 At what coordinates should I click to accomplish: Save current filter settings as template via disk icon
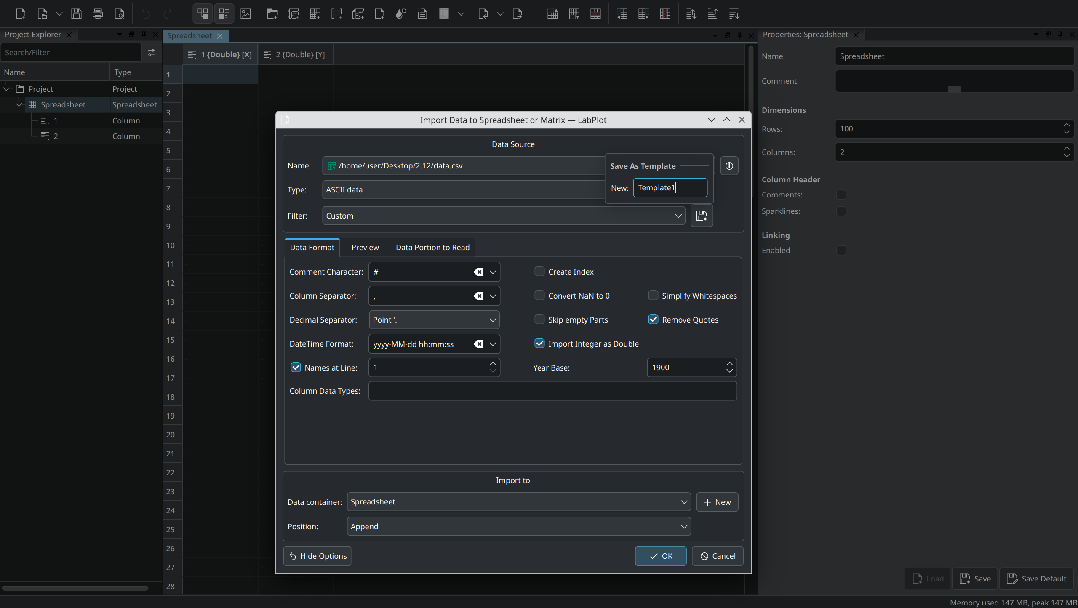coord(702,216)
